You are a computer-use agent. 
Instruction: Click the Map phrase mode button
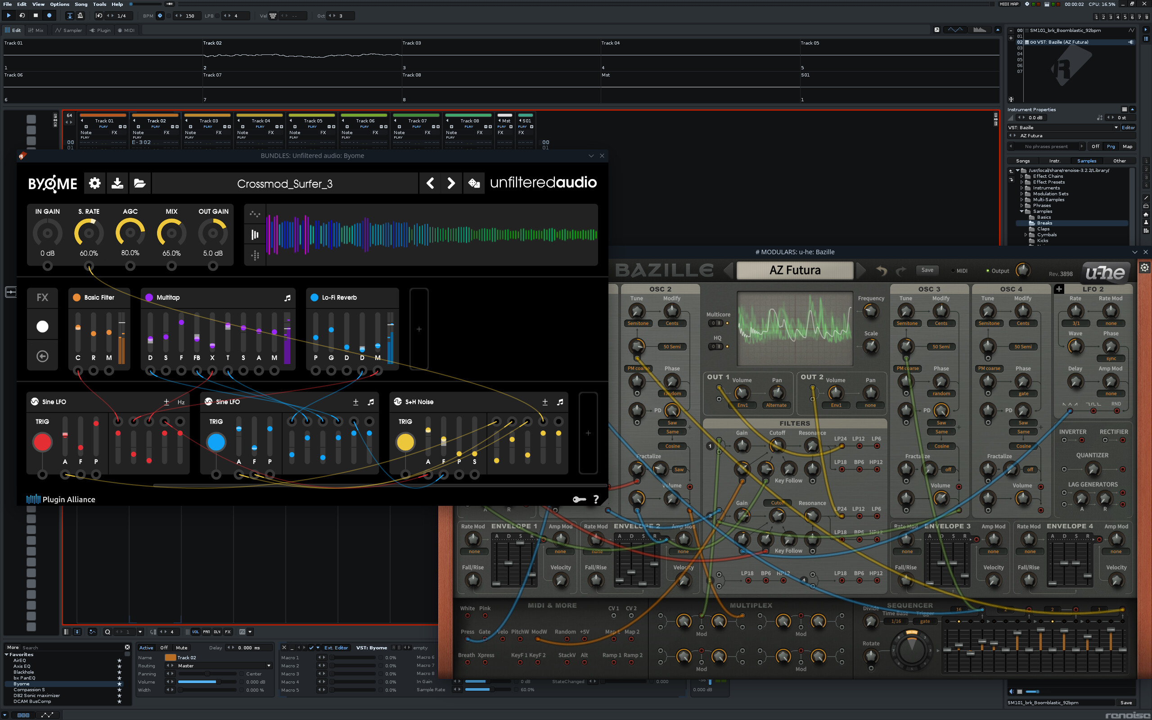click(x=1127, y=147)
